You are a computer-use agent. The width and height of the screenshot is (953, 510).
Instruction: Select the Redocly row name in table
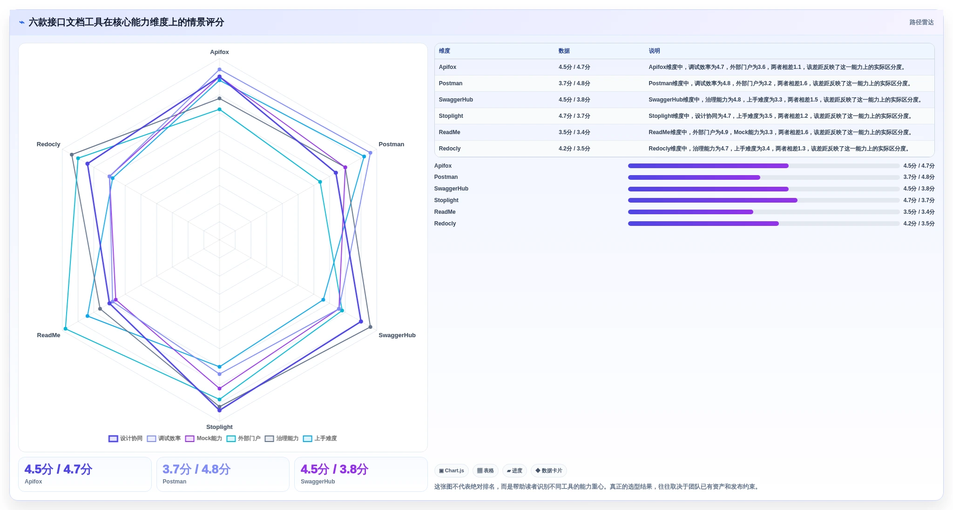(450, 149)
